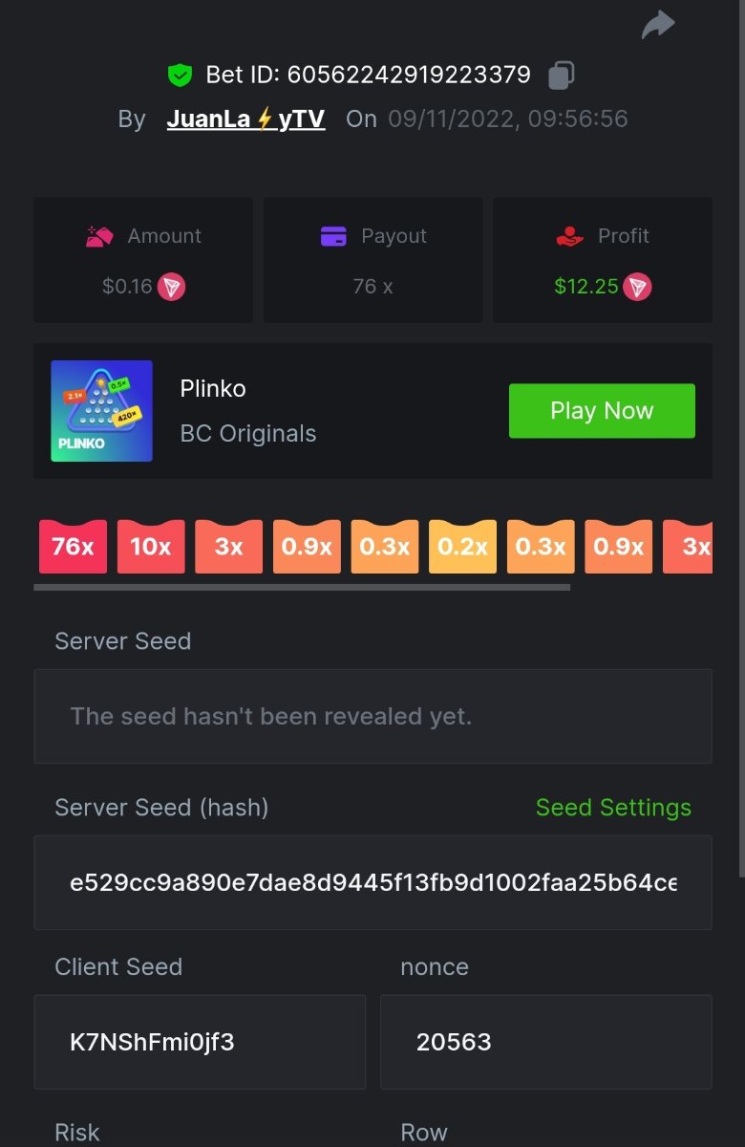
Task: Click the share arrow icon
Action: click(658, 26)
